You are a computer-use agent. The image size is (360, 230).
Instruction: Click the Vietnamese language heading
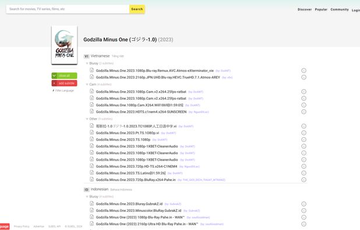[x=100, y=56]
